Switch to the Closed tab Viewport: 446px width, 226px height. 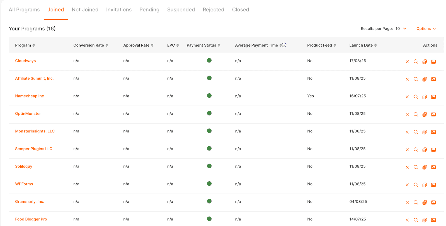point(241,10)
